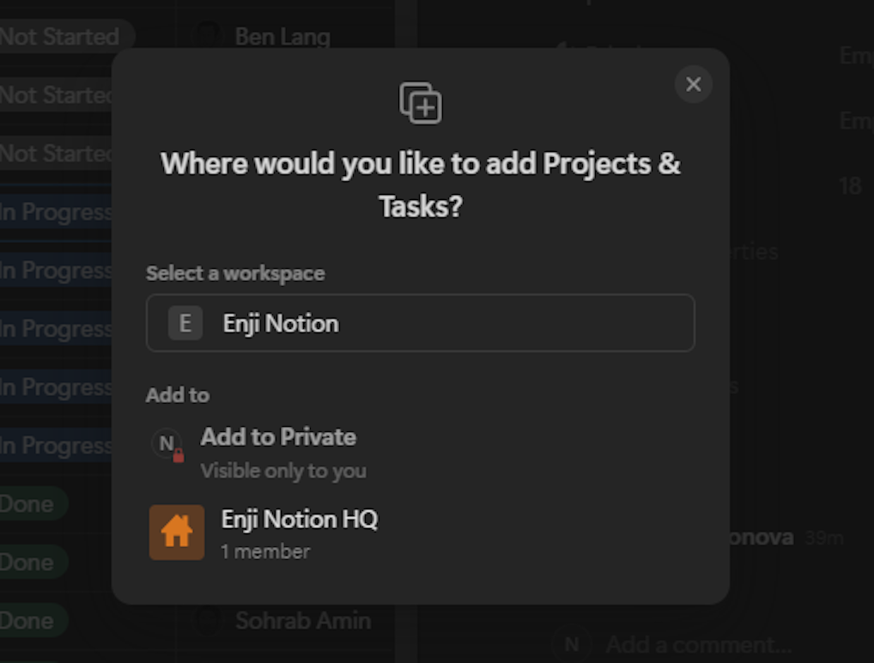Viewport: 874px width, 663px height.
Task: Click the bottommost Done status tag
Action: tap(33, 620)
